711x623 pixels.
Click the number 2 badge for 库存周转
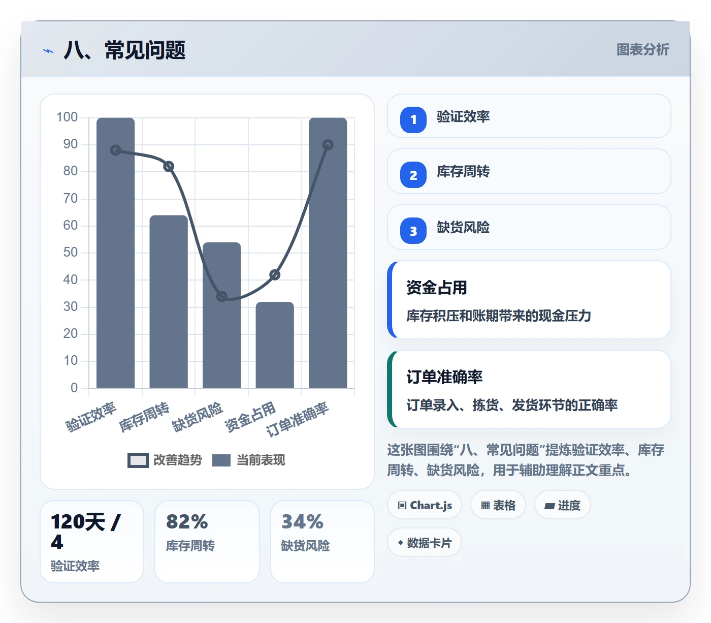413,175
